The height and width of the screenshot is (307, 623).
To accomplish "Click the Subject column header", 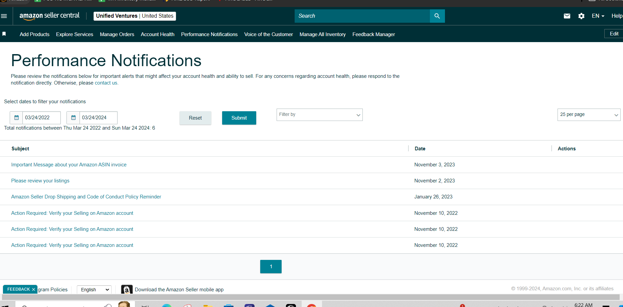I will 20,149.
